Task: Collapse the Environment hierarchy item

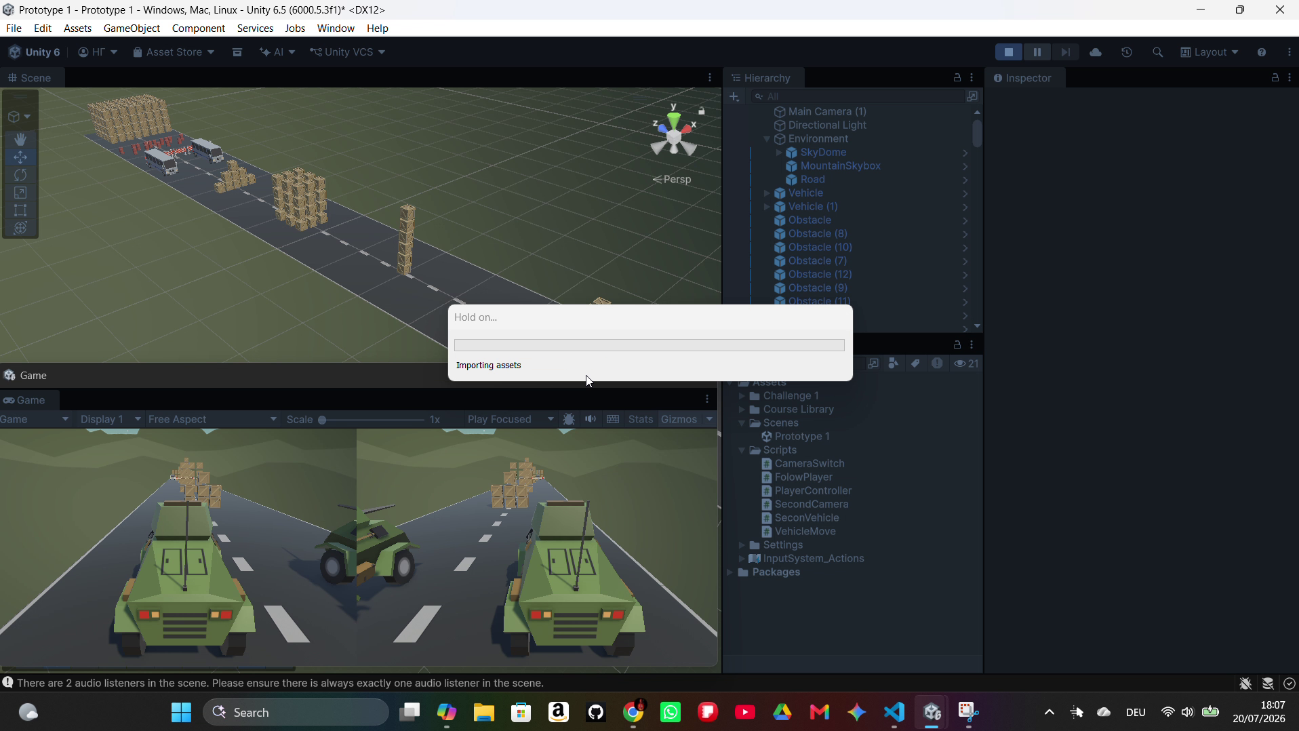Action: [767, 139]
